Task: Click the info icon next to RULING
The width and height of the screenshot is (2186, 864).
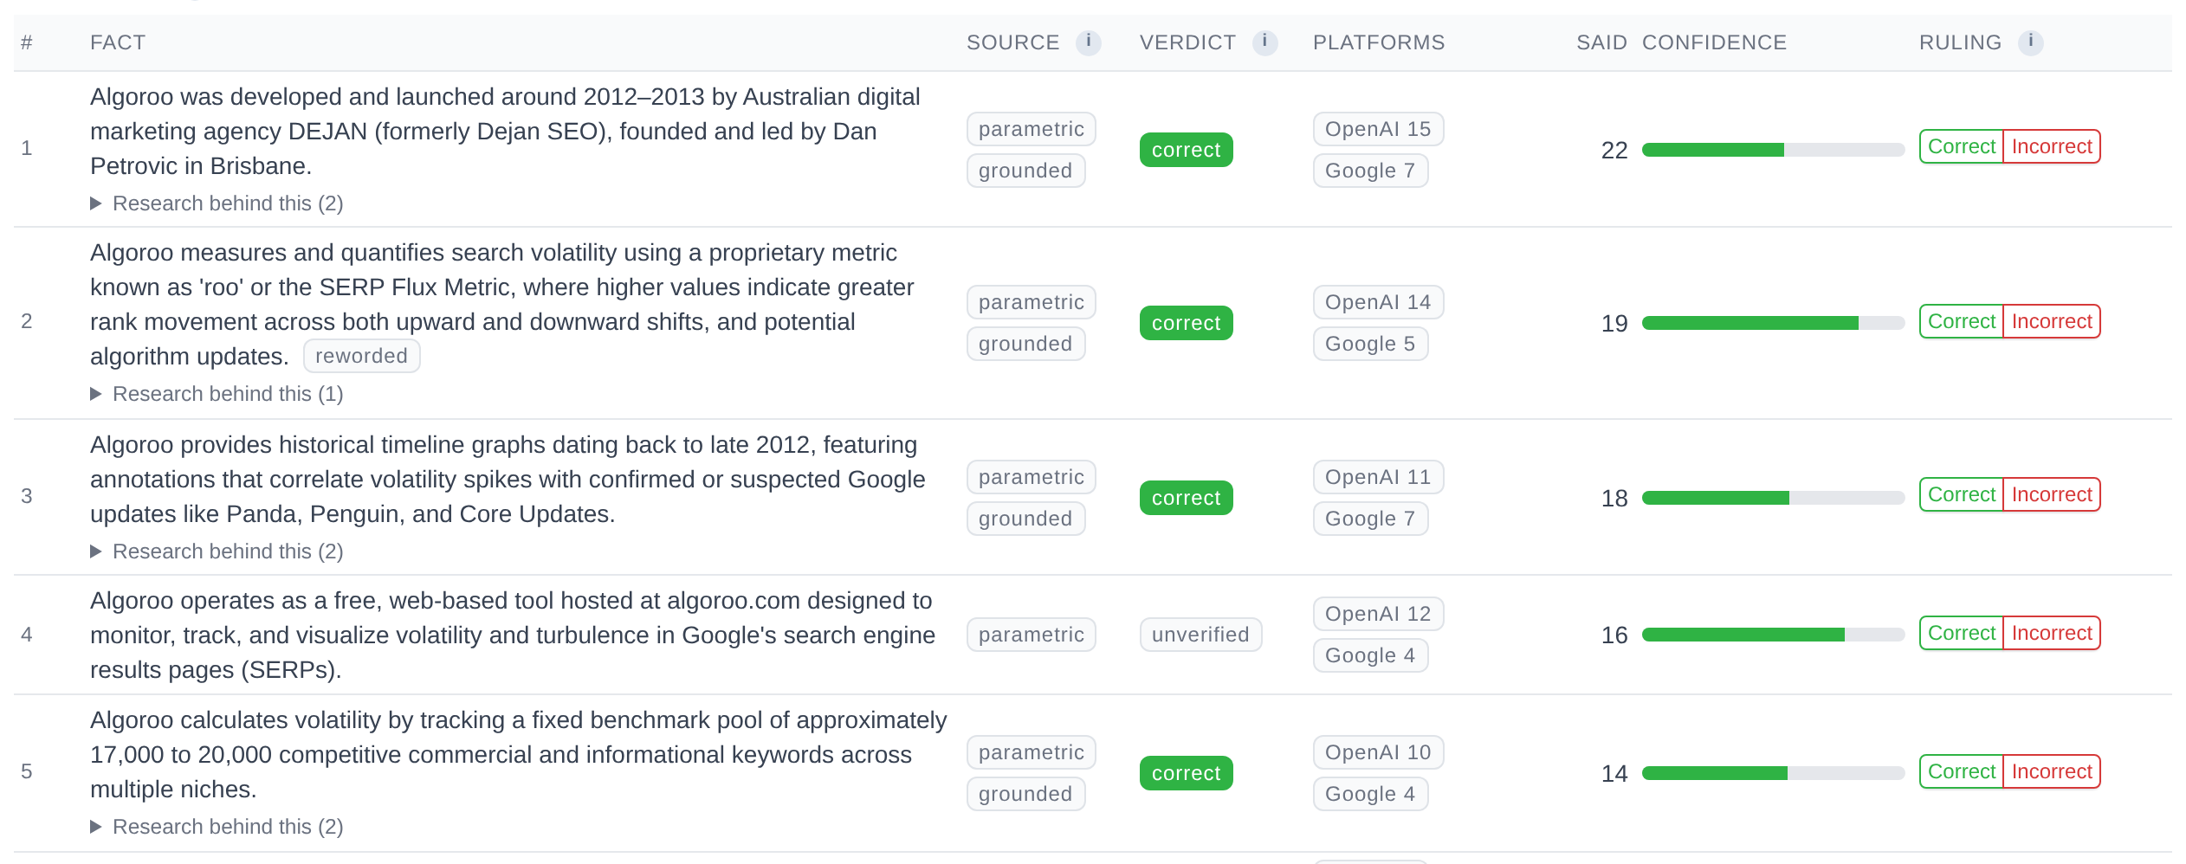Action: coord(2030,42)
